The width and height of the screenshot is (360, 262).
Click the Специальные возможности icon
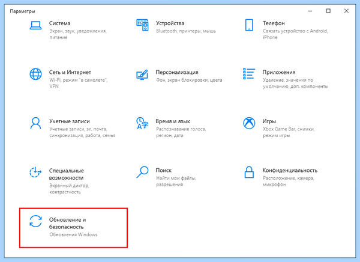[x=35, y=172]
